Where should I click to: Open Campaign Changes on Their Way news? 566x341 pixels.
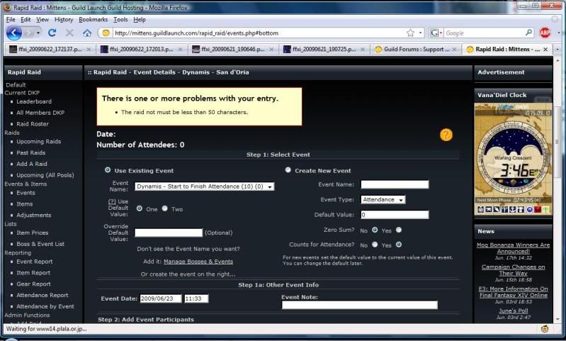pyautogui.click(x=514, y=270)
